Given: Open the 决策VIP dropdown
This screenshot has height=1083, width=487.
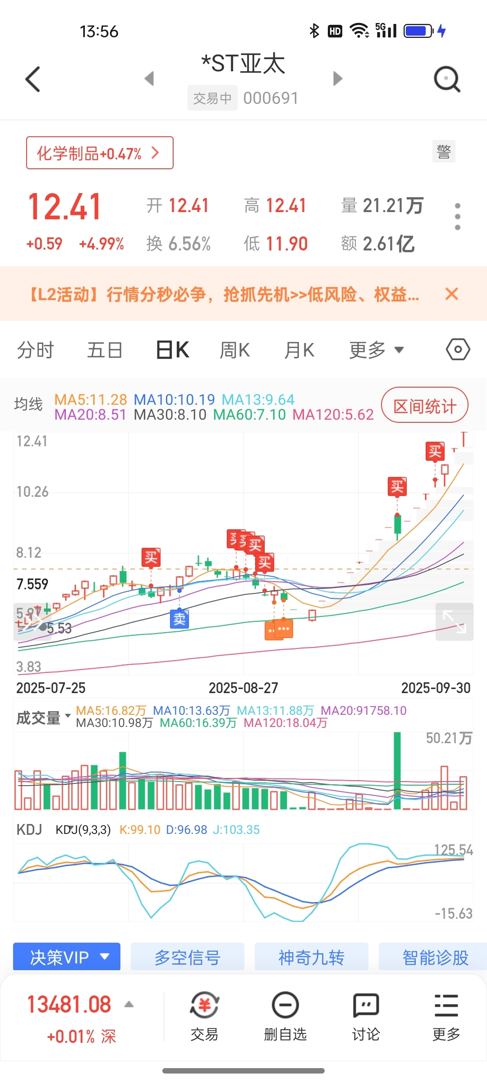Looking at the screenshot, I should (67, 957).
